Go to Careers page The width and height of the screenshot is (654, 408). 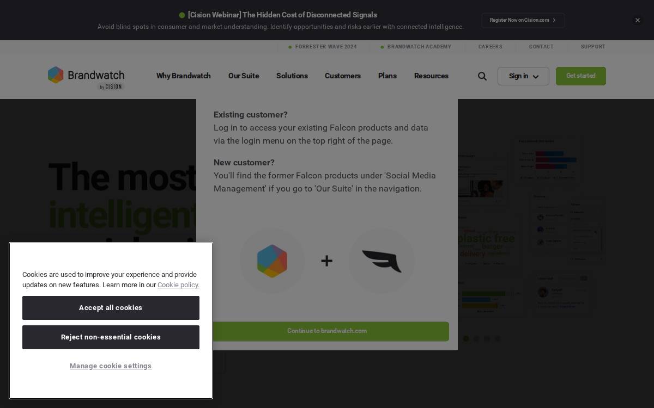pyautogui.click(x=491, y=47)
